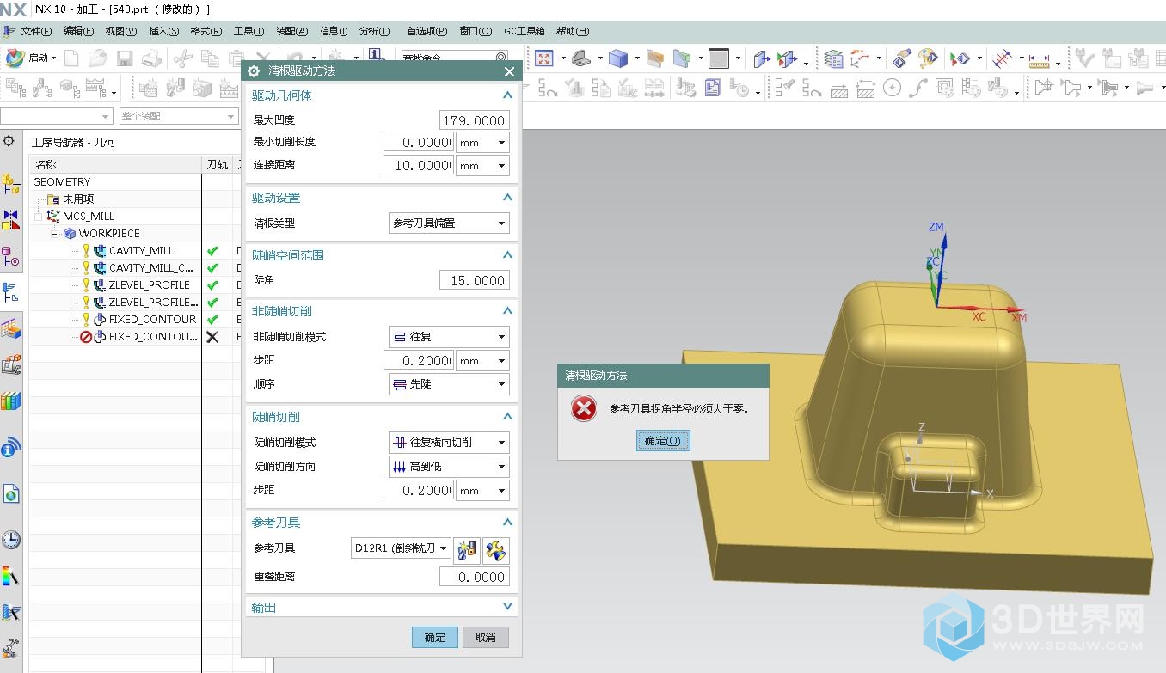The width and height of the screenshot is (1166, 673).
Task: Click the measure distance ruler icon
Action: click(1040, 59)
